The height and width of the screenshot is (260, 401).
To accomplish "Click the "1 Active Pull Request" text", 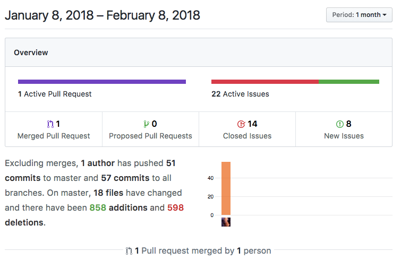I will 55,94.
